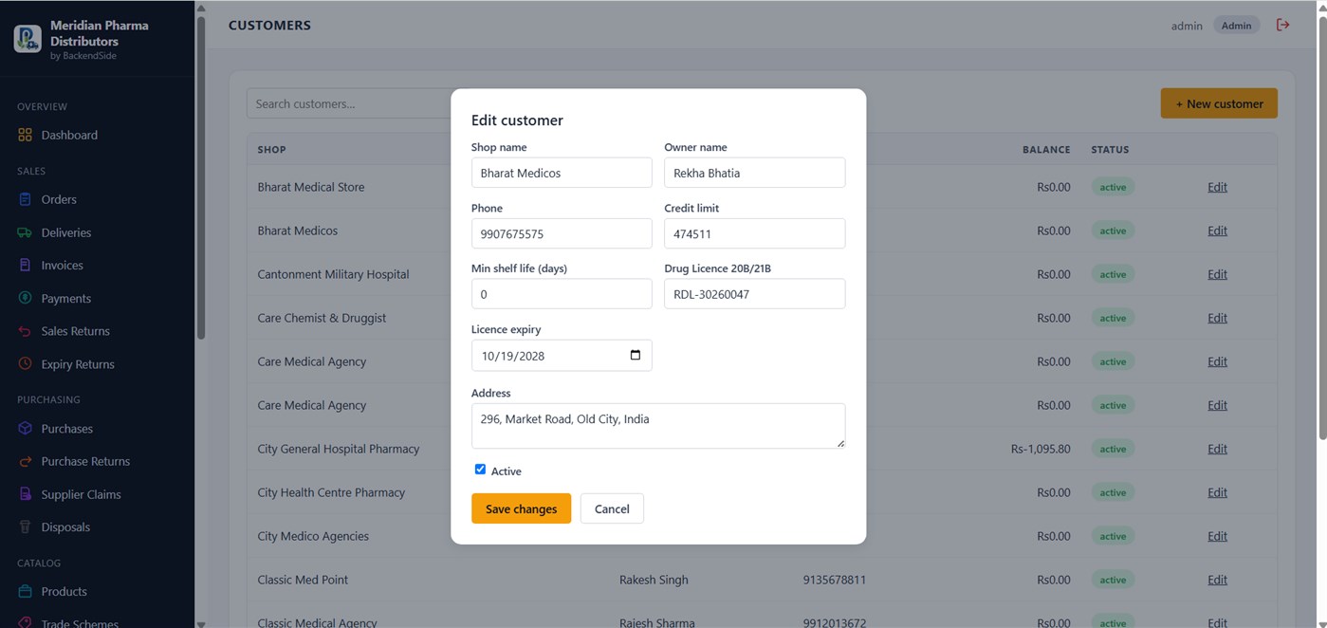Image resolution: width=1327 pixels, height=628 pixels.
Task: Click the Search customers box
Action: click(349, 103)
